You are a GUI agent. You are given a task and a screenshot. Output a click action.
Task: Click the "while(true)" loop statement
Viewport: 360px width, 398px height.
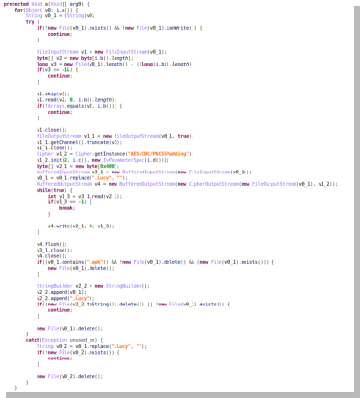tap(52, 190)
